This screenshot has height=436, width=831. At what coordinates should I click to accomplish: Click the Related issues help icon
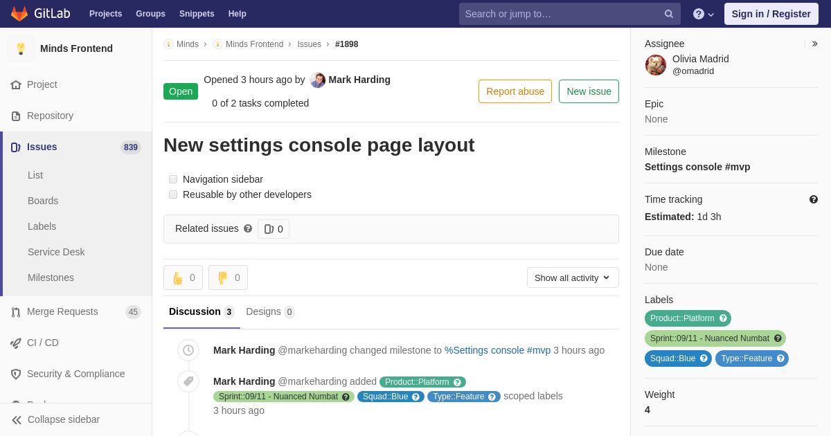coord(248,228)
